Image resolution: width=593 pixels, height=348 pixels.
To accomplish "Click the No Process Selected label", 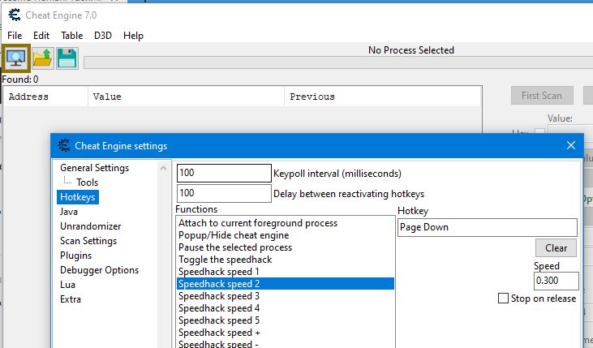I will [x=411, y=50].
